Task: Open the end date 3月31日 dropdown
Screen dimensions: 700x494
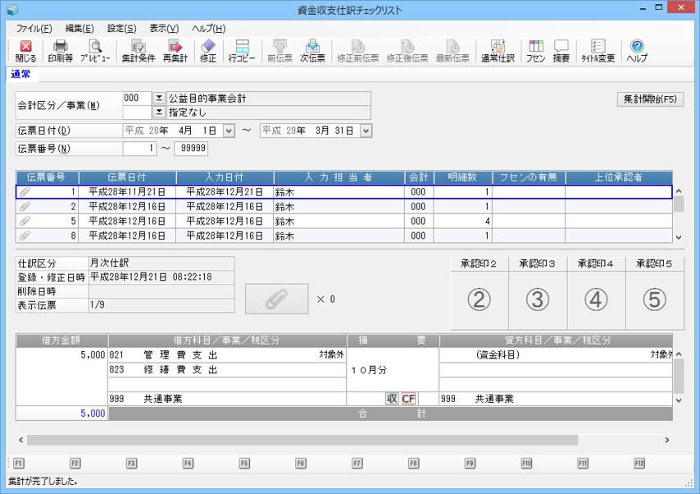Action: tap(366, 130)
